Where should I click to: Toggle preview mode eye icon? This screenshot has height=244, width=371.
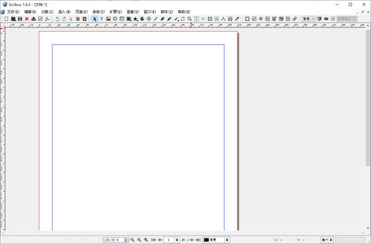click(326, 19)
